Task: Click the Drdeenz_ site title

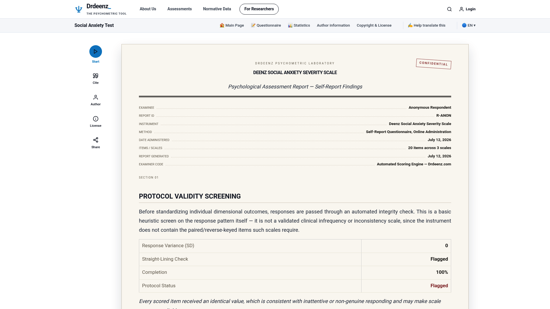Action: click(x=99, y=6)
